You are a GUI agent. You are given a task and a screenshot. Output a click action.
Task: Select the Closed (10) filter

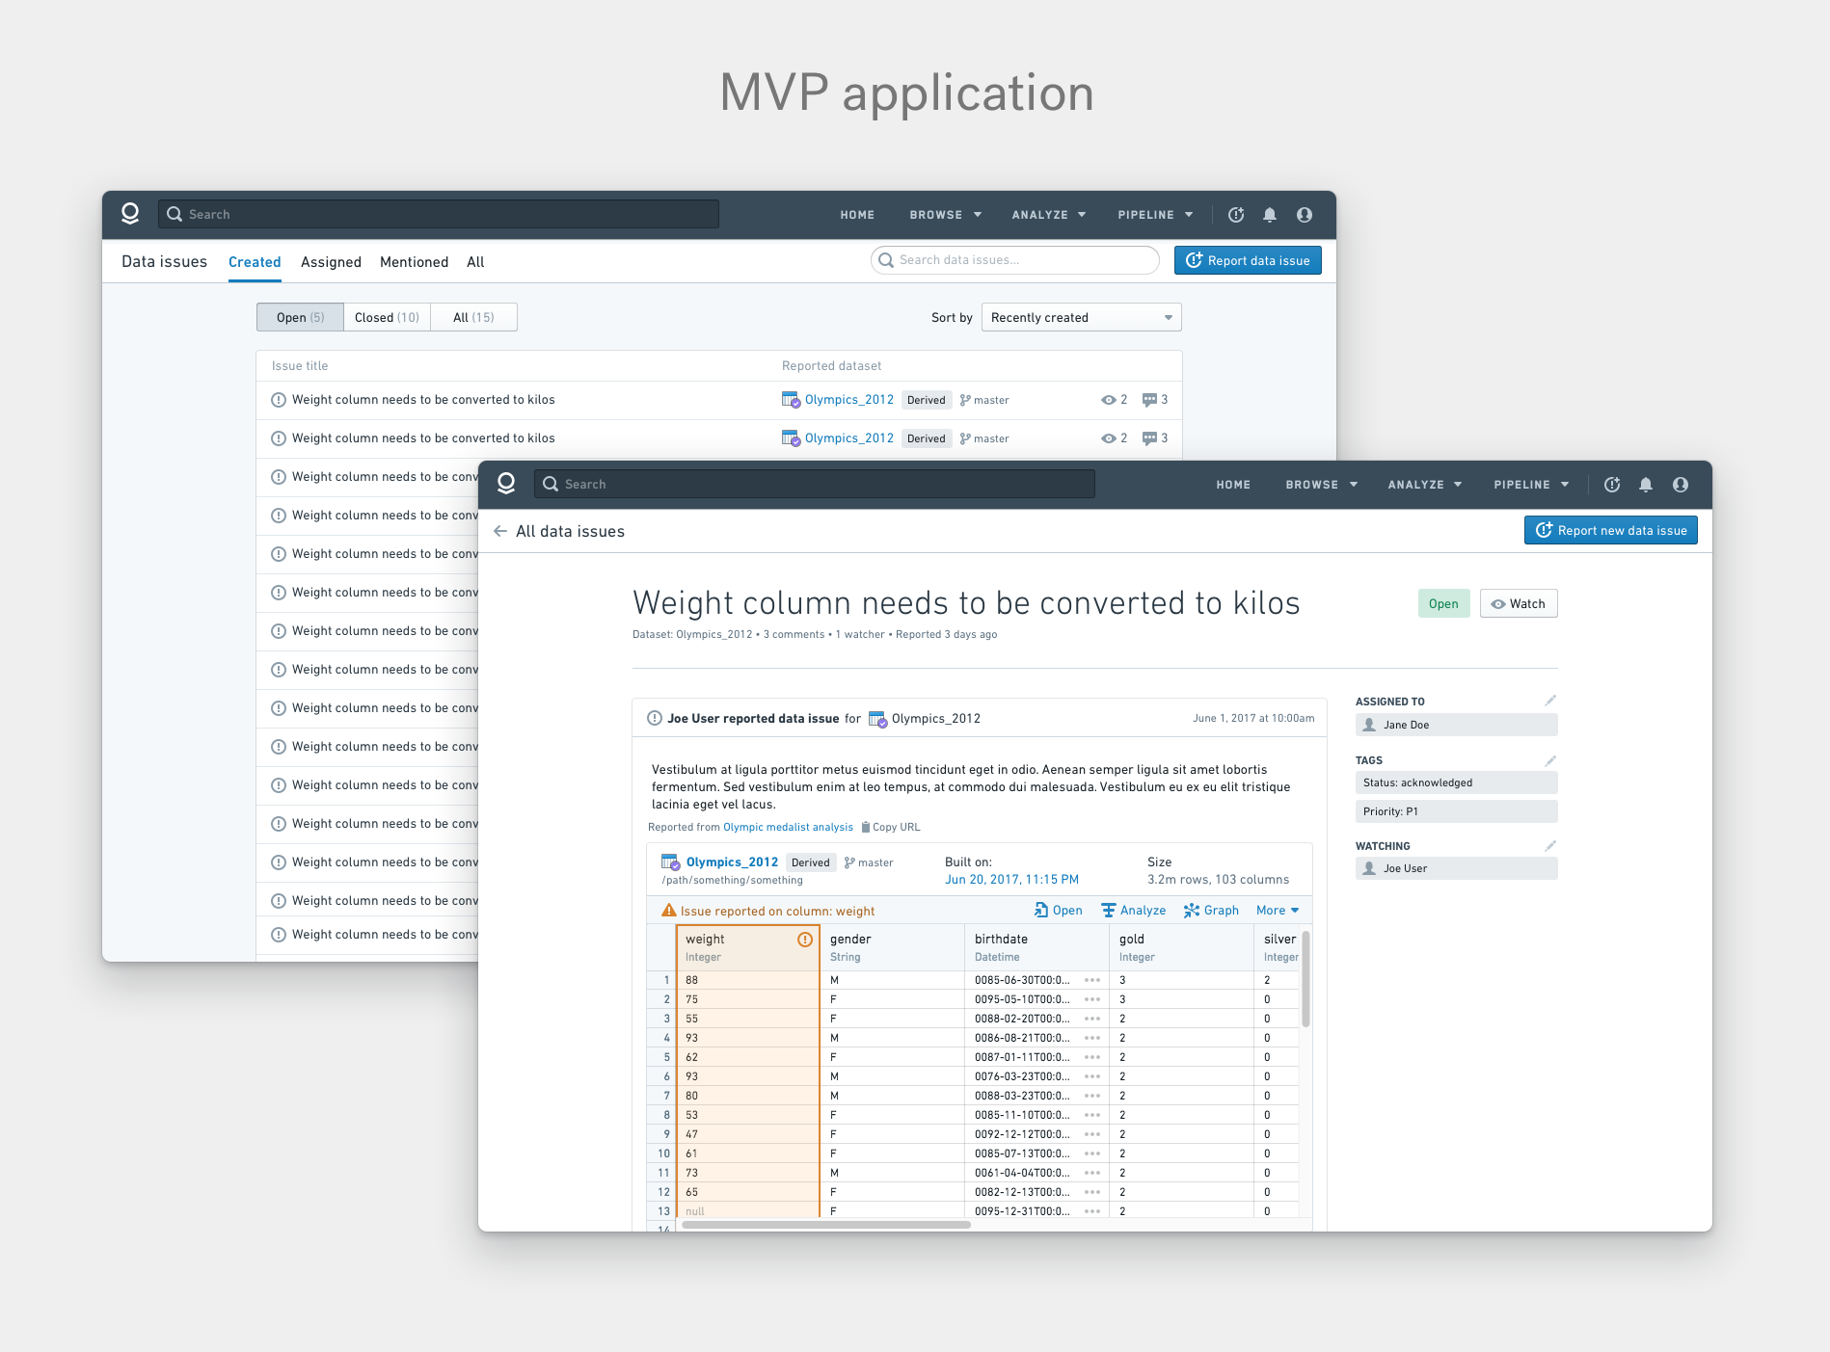(387, 317)
